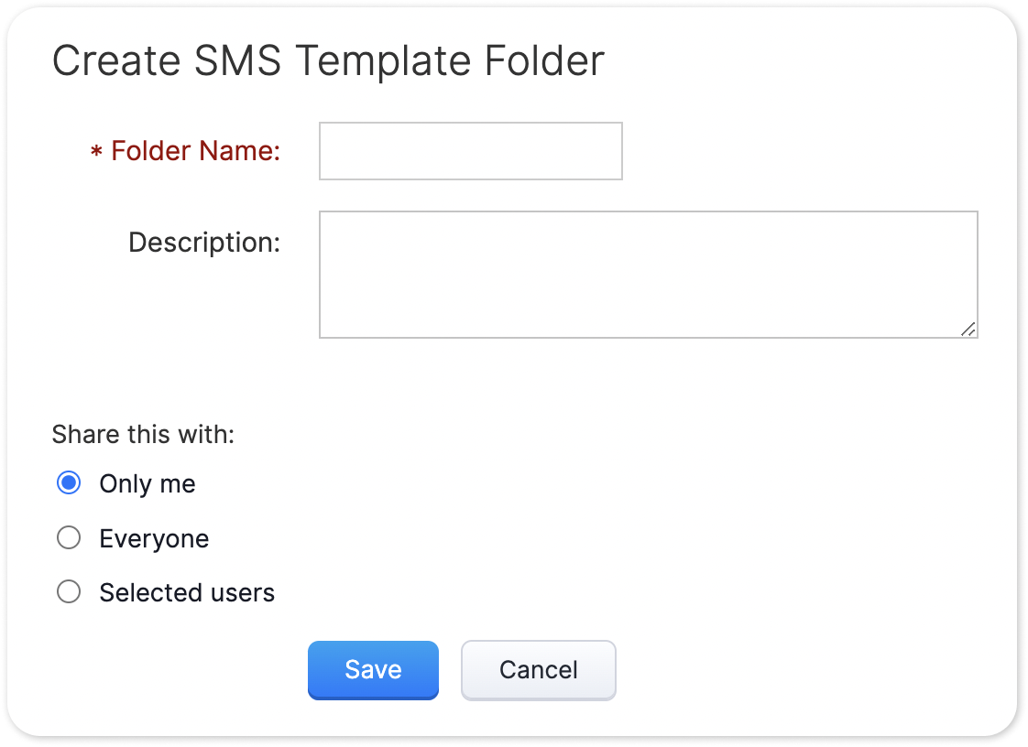Click the required asterisk beside Folder Name
The height and width of the screenshot is (747, 1028).
coord(96,153)
